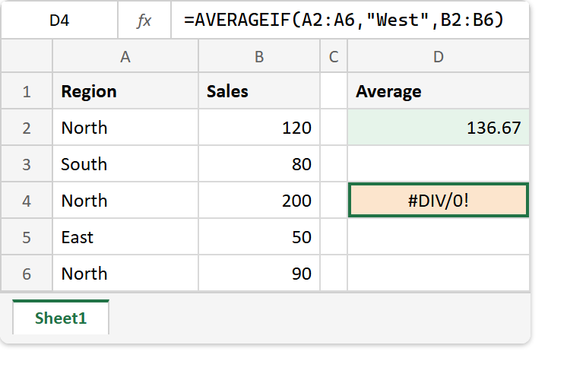Select row 1 header
Screen dimensions: 567x380
(x=27, y=91)
